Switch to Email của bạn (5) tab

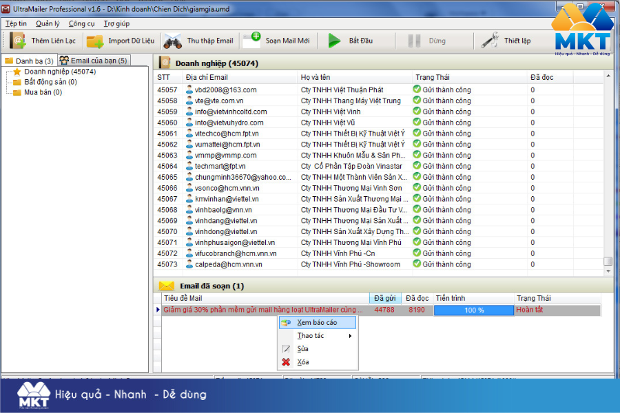coord(94,61)
